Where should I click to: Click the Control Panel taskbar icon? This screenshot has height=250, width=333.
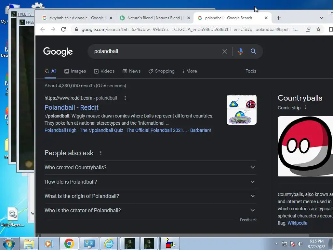89,243
